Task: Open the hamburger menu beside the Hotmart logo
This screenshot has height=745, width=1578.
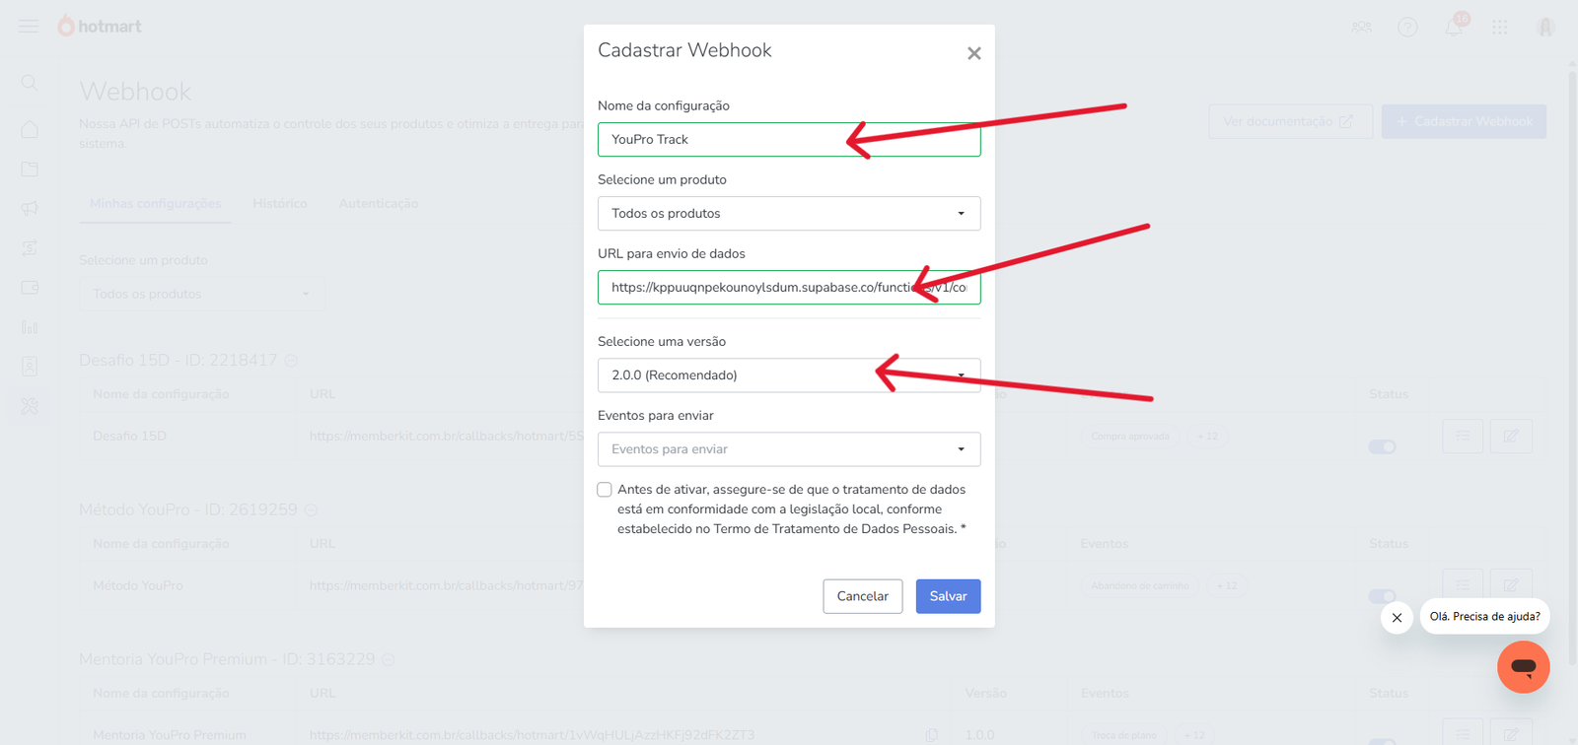Action: pyautogui.click(x=30, y=27)
